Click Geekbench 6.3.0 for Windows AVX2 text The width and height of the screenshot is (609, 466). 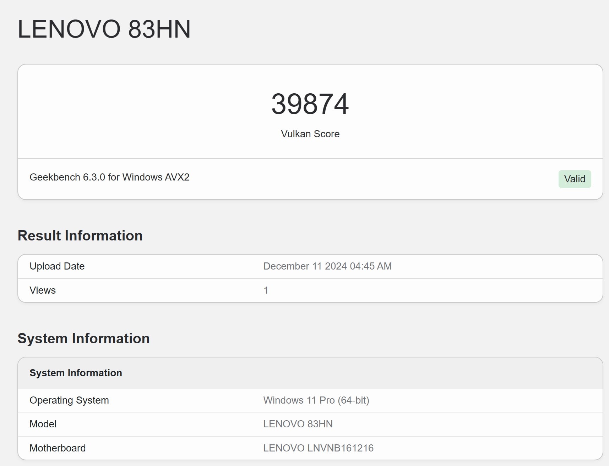point(109,177)
